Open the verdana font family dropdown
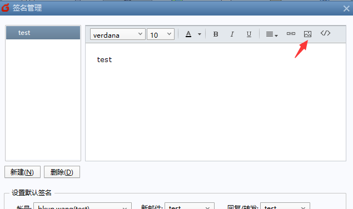Viewport: 353px width, 209px height. (x=118, y=34)
